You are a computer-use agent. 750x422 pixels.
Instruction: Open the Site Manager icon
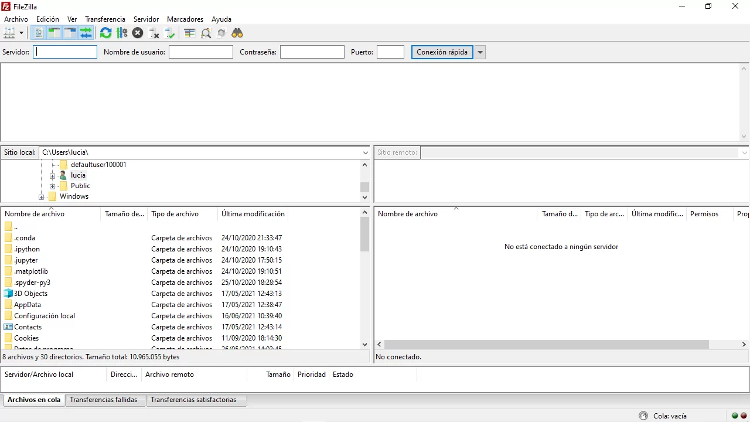pyautogui.click(x=9, y=33)
